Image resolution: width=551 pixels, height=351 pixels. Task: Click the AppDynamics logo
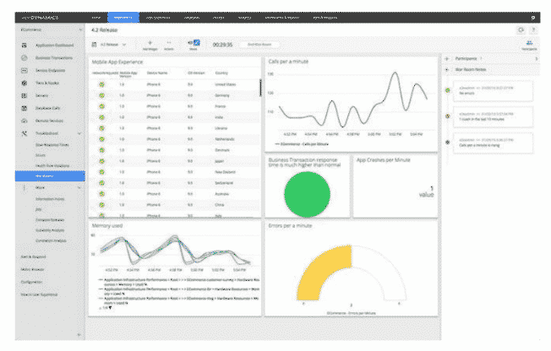pos(40,18)
